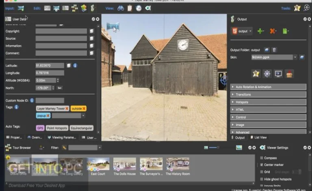The width and height of the screenshot is (312, 191).
Task: Click the gear generate output icon
Action: click(267, 73)
